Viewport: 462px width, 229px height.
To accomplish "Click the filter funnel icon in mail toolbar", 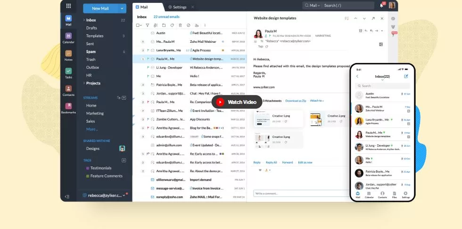I will coord(147,25).
